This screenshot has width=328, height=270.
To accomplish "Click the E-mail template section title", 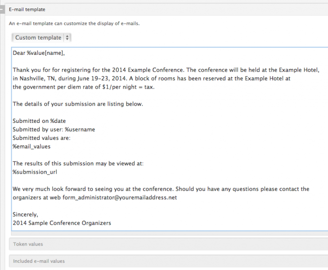I will click(x=27, y=9).
